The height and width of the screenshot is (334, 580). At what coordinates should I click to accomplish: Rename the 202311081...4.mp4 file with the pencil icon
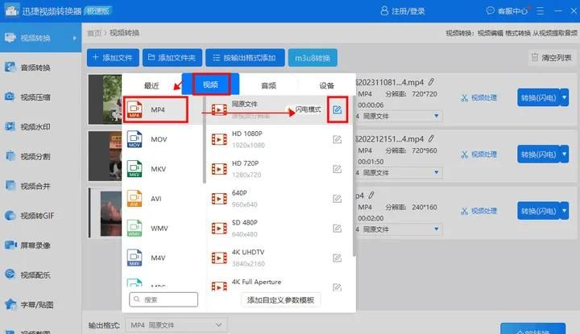pos(431,82)
